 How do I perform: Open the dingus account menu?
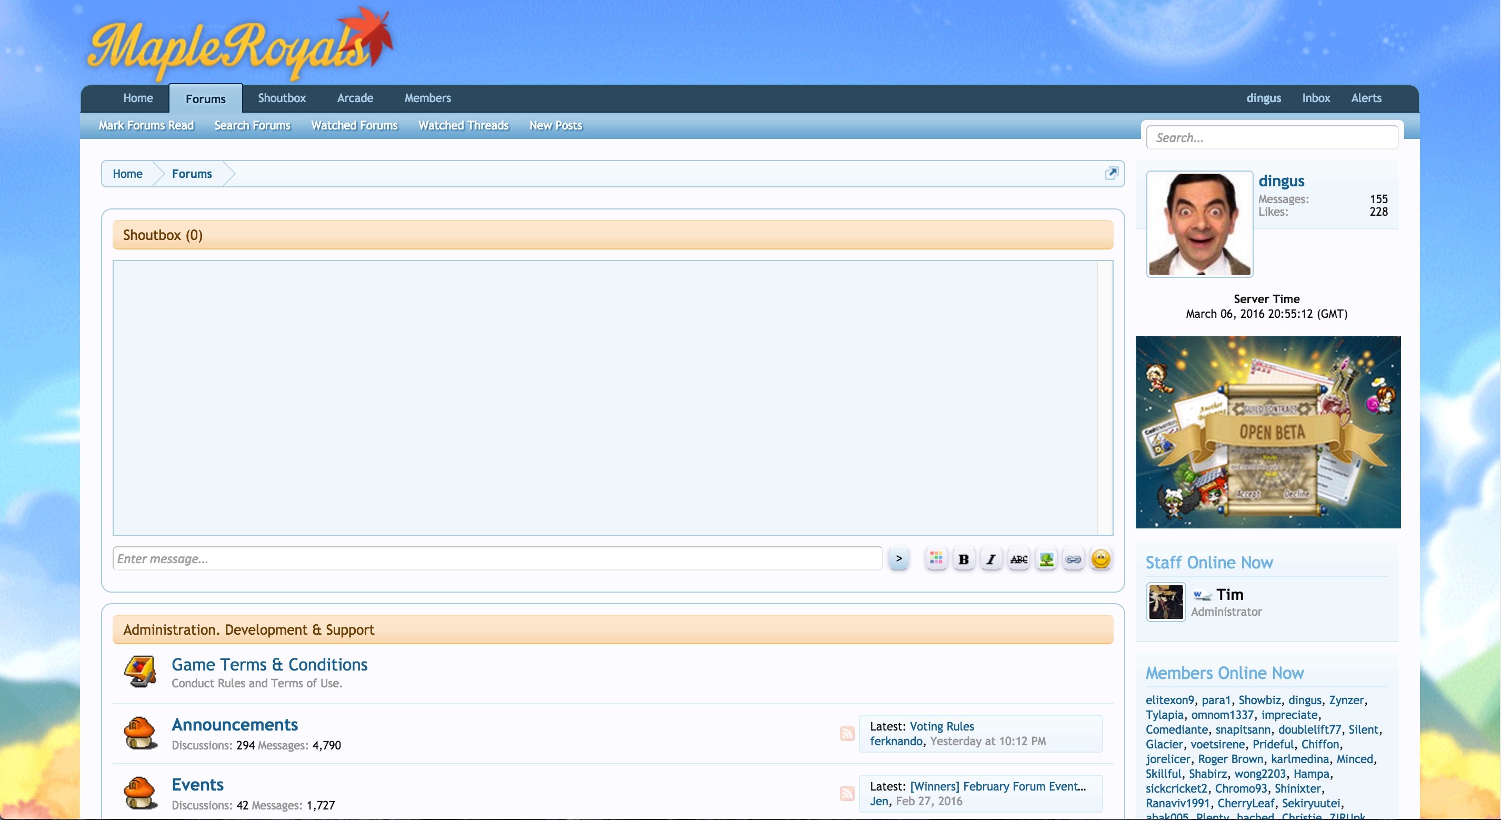1263,98
